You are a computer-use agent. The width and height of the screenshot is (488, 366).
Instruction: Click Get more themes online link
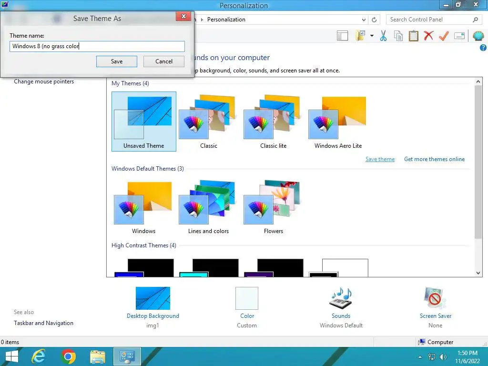[435, 159]
